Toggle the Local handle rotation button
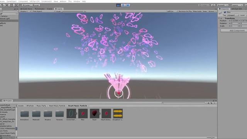 tap(36, 5)
